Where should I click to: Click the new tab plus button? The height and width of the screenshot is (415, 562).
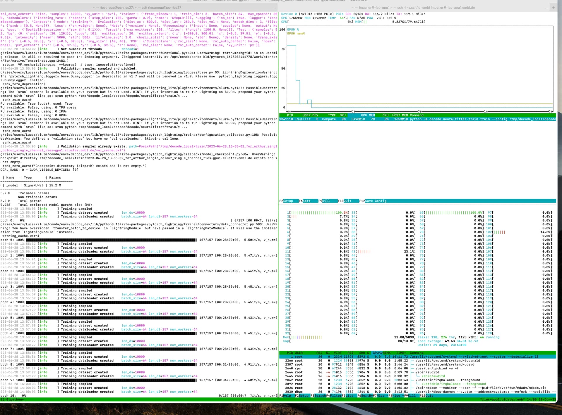pyautogui.click(x=553, y=8)
